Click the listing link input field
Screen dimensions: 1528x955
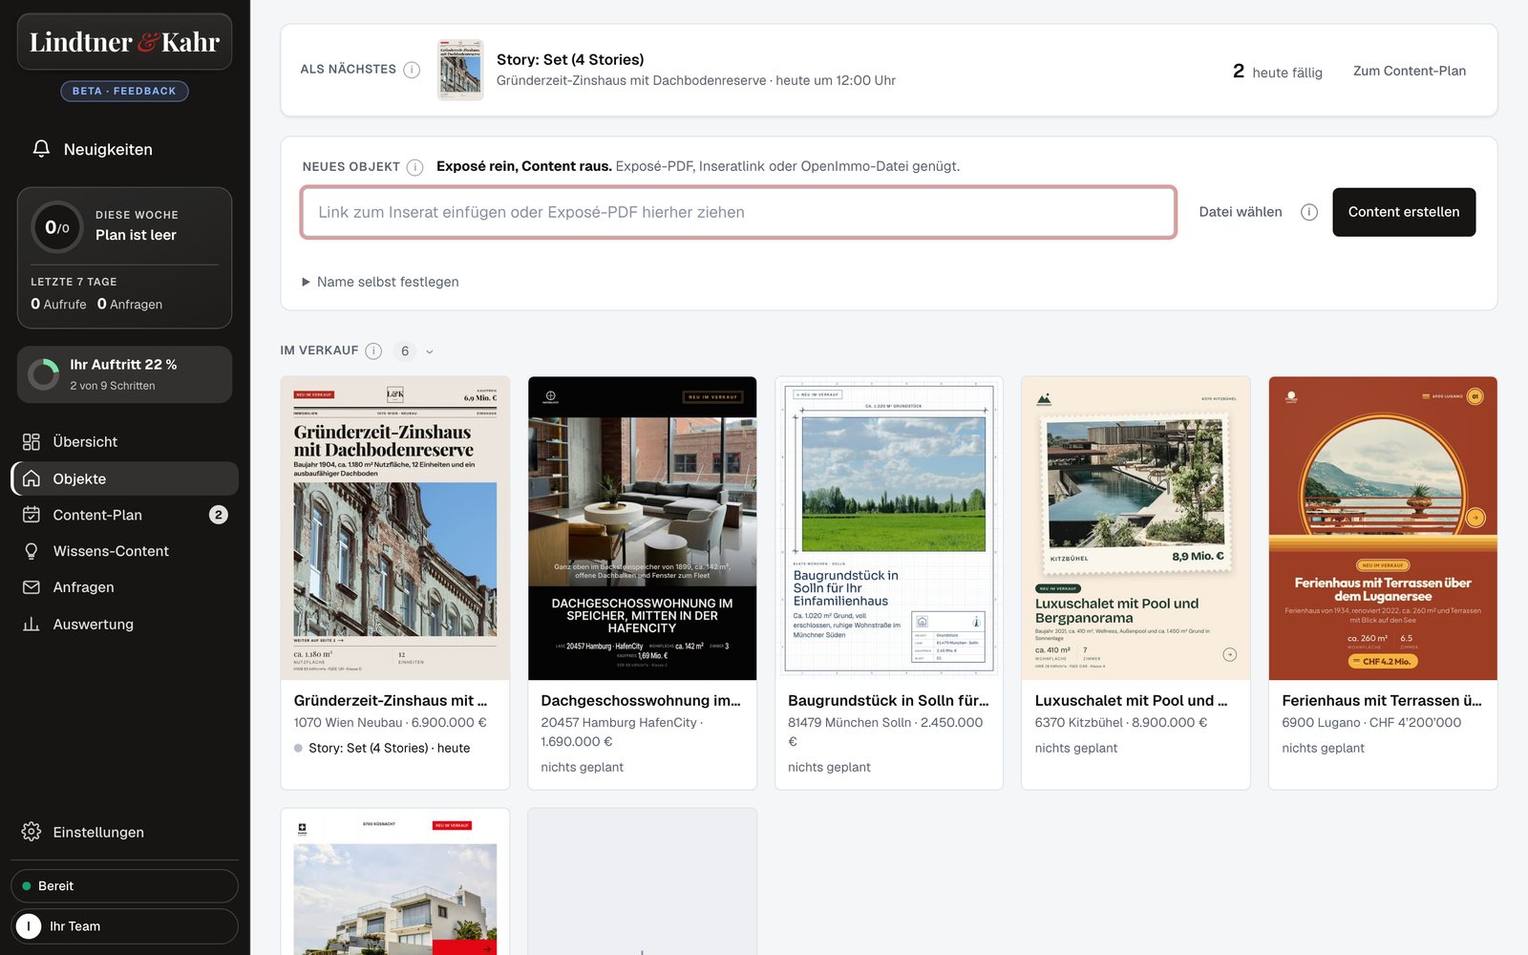coord(738,212)
